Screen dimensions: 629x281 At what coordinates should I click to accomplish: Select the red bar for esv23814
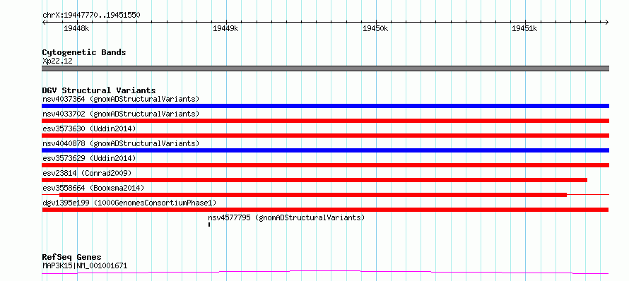coord(314,180)
